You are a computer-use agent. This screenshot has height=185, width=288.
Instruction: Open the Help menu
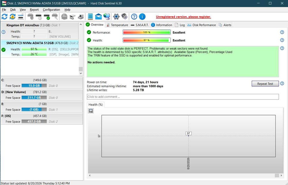click(x=67, y=10)
